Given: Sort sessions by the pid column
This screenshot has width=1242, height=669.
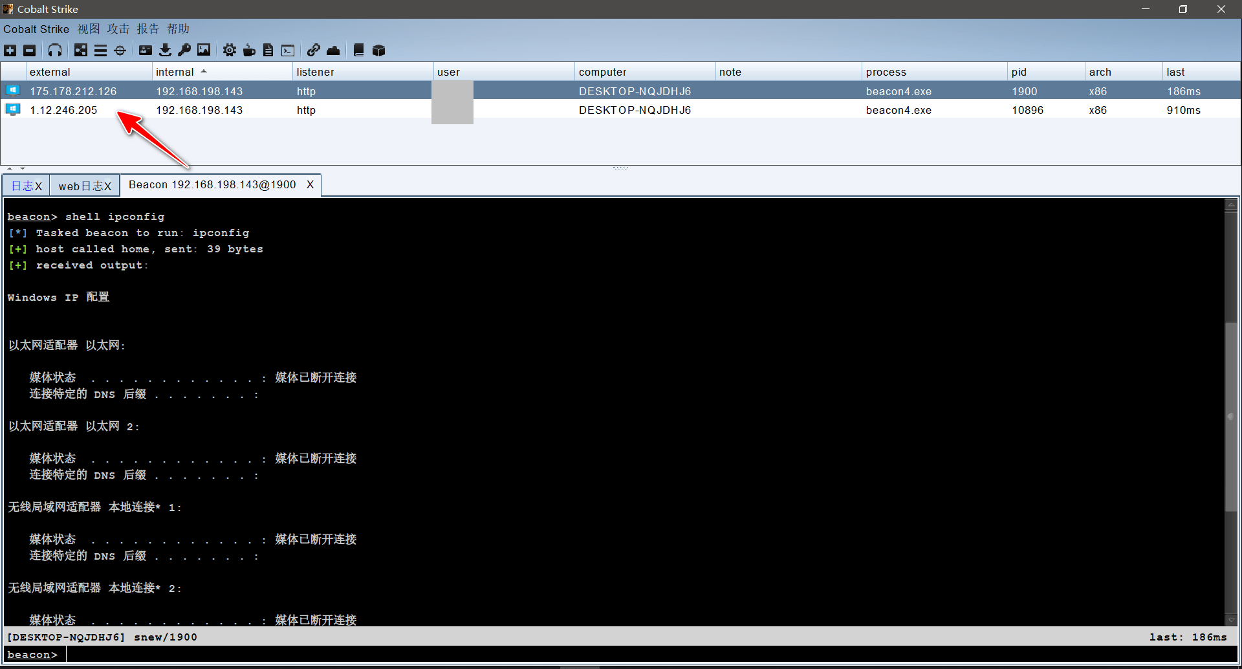Looking at the screenshot, I should [x=1045, y=72].
